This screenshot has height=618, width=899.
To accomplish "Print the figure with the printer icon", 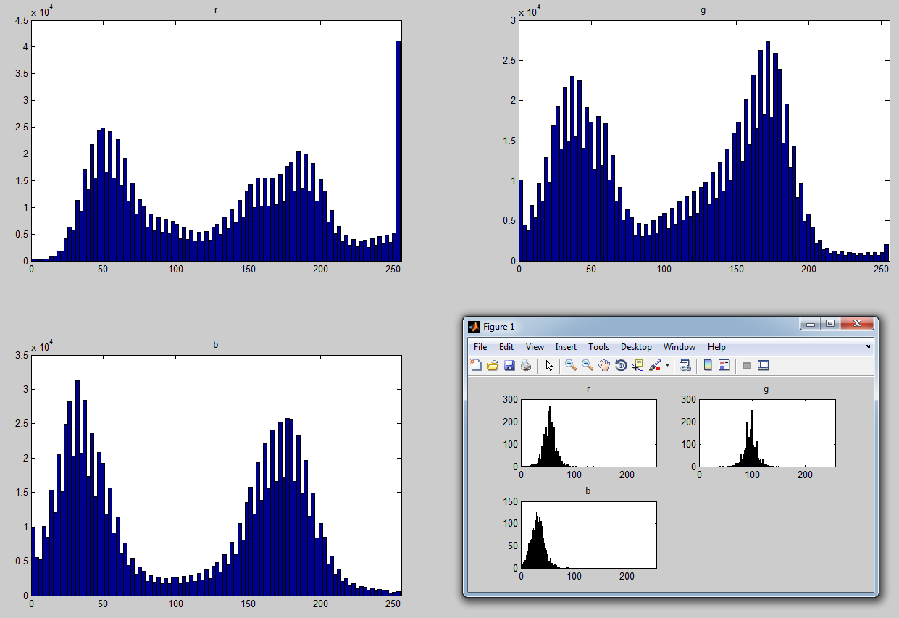I will click(526, 366).
